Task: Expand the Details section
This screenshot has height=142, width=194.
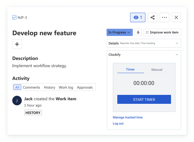Action: [144, 43]
